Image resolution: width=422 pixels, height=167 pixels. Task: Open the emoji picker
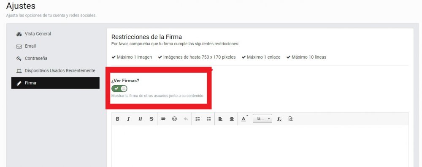[x=174, y=119]
